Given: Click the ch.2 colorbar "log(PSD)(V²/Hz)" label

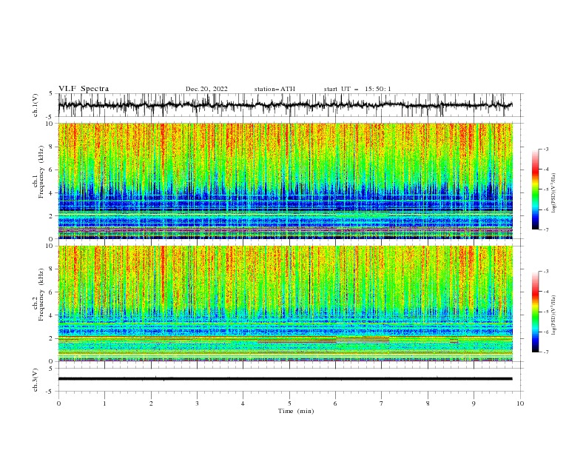Looking at the screenshot, I should [553, 315].
